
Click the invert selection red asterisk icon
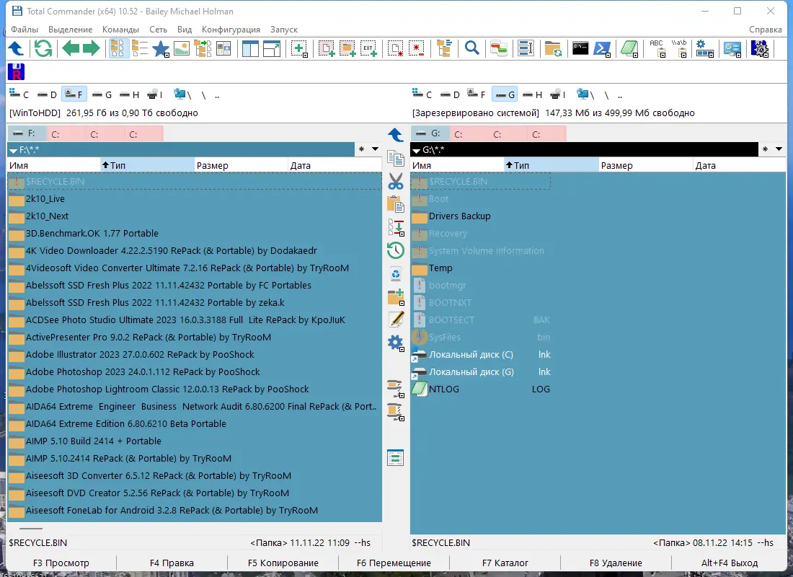(416, 49)
